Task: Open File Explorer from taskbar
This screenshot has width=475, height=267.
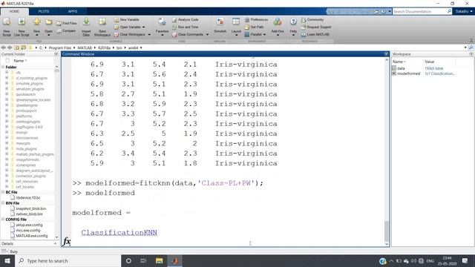Action: tap(159, 260)
